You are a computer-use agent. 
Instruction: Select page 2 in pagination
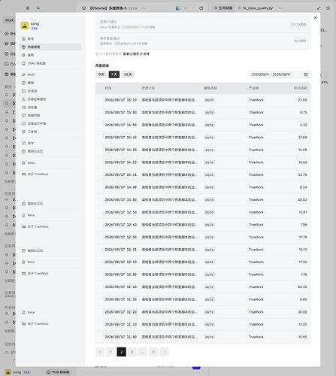(122, 352)
